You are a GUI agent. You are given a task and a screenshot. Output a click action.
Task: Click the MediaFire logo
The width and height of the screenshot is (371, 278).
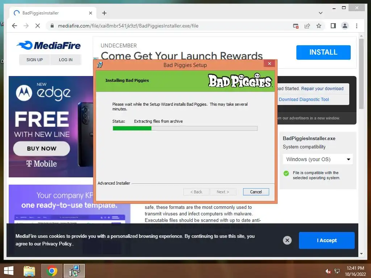49,45
